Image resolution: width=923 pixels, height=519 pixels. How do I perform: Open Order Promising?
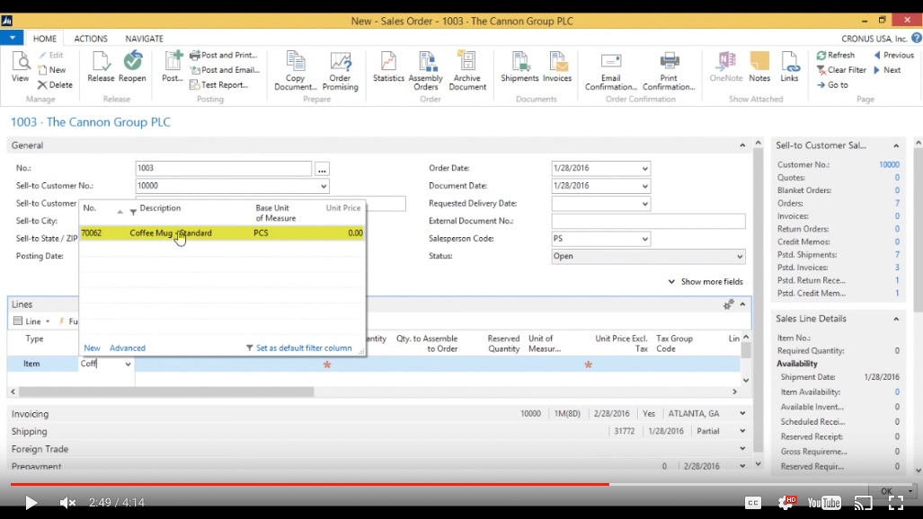pos(341,71)
